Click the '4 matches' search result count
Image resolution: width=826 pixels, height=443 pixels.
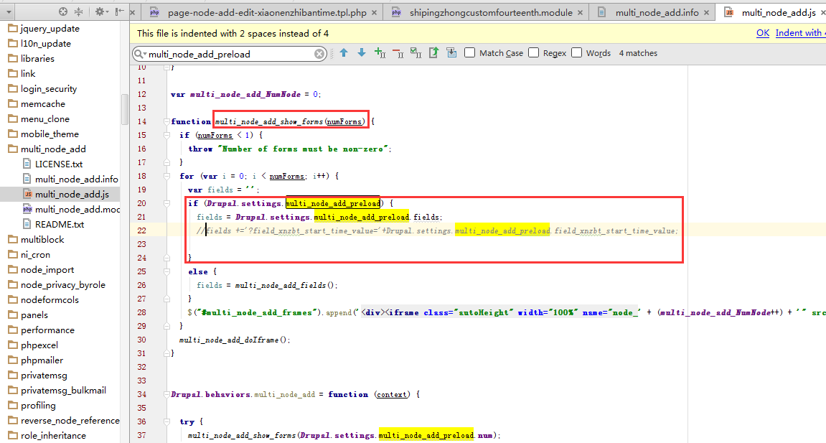click(638, 53)
